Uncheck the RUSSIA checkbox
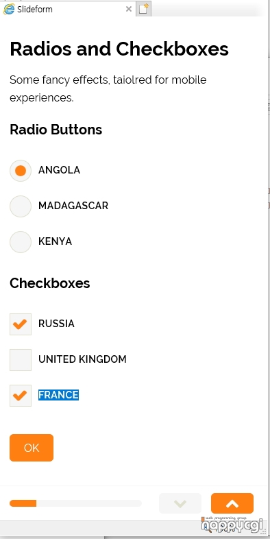This screenshot has width=270, height=539. click(x=21, y=324)
